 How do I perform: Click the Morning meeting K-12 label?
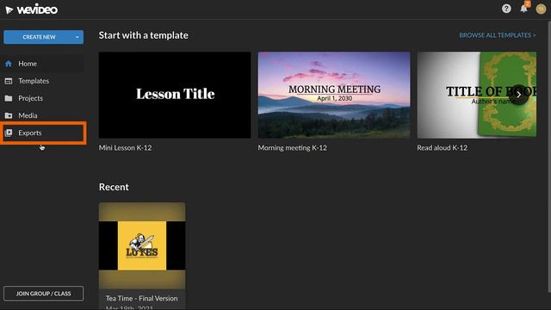(x=293, y=147)
